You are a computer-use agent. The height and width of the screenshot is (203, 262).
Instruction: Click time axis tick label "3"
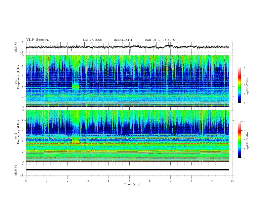pos(88,181)
